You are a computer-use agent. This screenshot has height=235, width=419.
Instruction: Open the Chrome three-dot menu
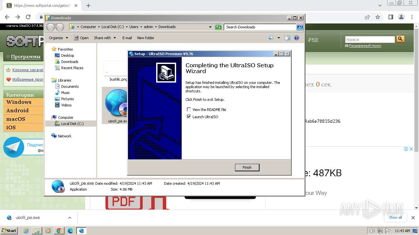(411, 17)
